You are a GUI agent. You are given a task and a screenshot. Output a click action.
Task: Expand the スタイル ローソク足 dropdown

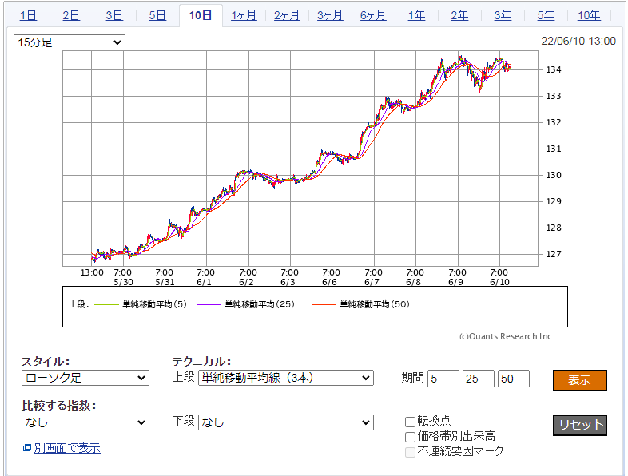(x=85, y=378)
